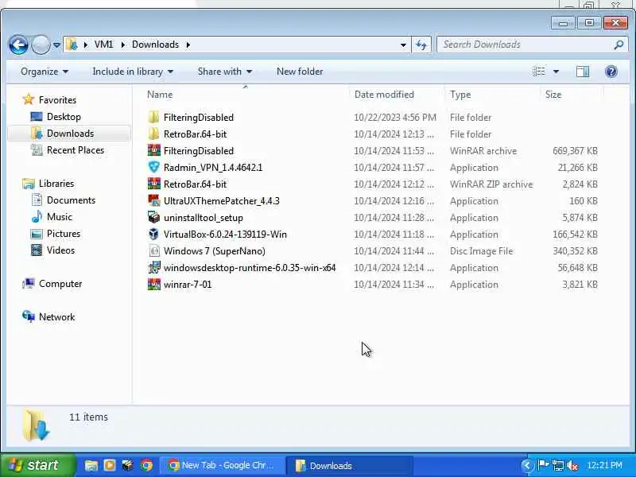636x477 pixels.
Task: Open the recent pages dropdown arrow
Action: (56, 45)
